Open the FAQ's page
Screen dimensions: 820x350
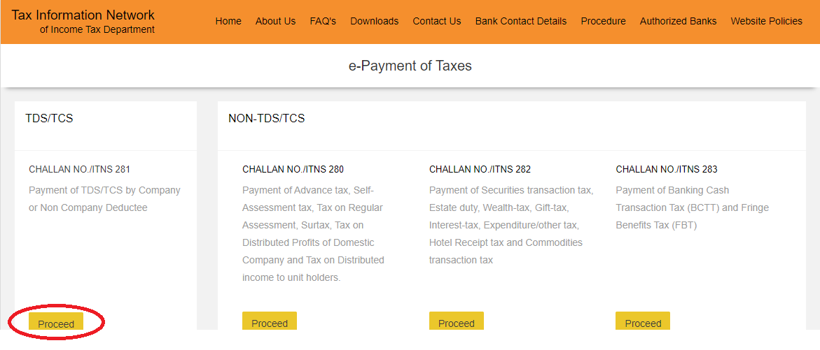(x=323, y=22)
